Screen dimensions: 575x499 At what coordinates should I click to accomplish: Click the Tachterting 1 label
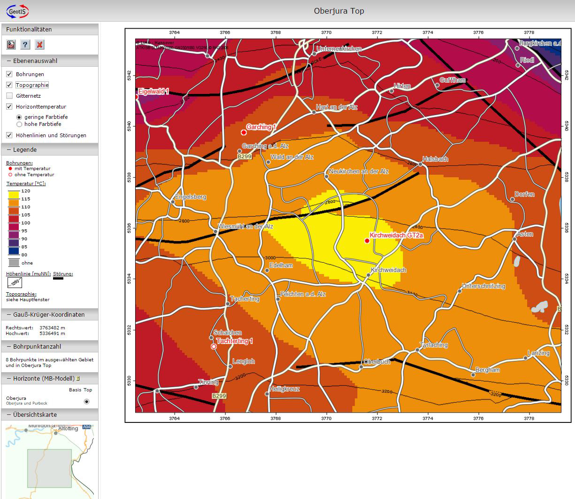click(x=235, y=341)
